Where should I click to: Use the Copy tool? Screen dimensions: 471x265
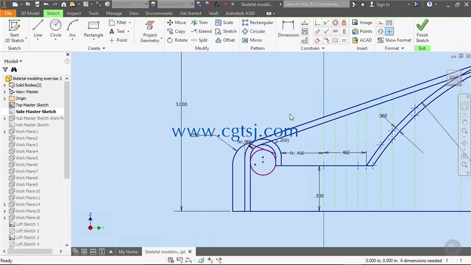click(176, 31)
